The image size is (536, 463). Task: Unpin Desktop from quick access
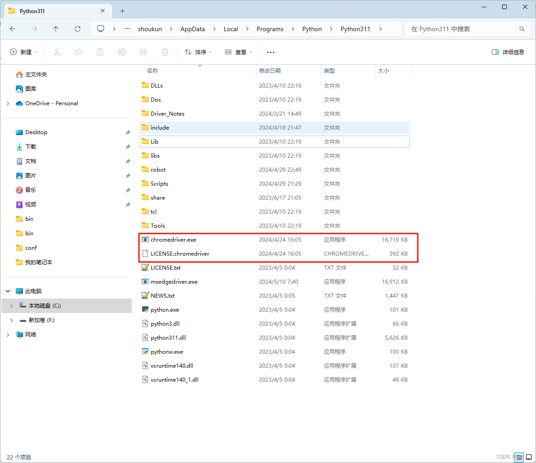128,132
